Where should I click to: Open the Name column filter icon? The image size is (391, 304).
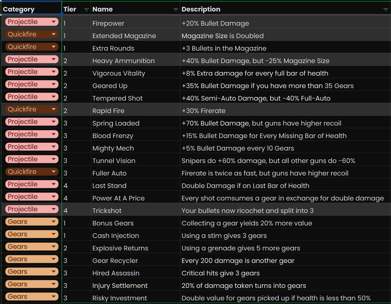coord(176,10)
